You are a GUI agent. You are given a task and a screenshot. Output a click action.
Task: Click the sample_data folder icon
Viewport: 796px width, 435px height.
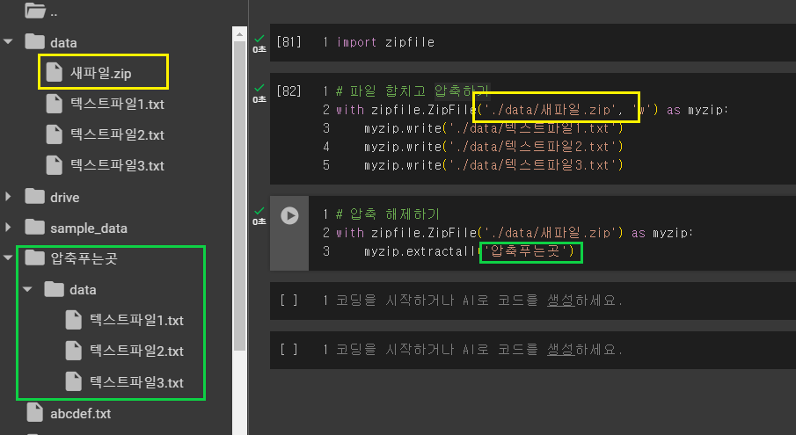pyautogui.click(x=35, y=227)
